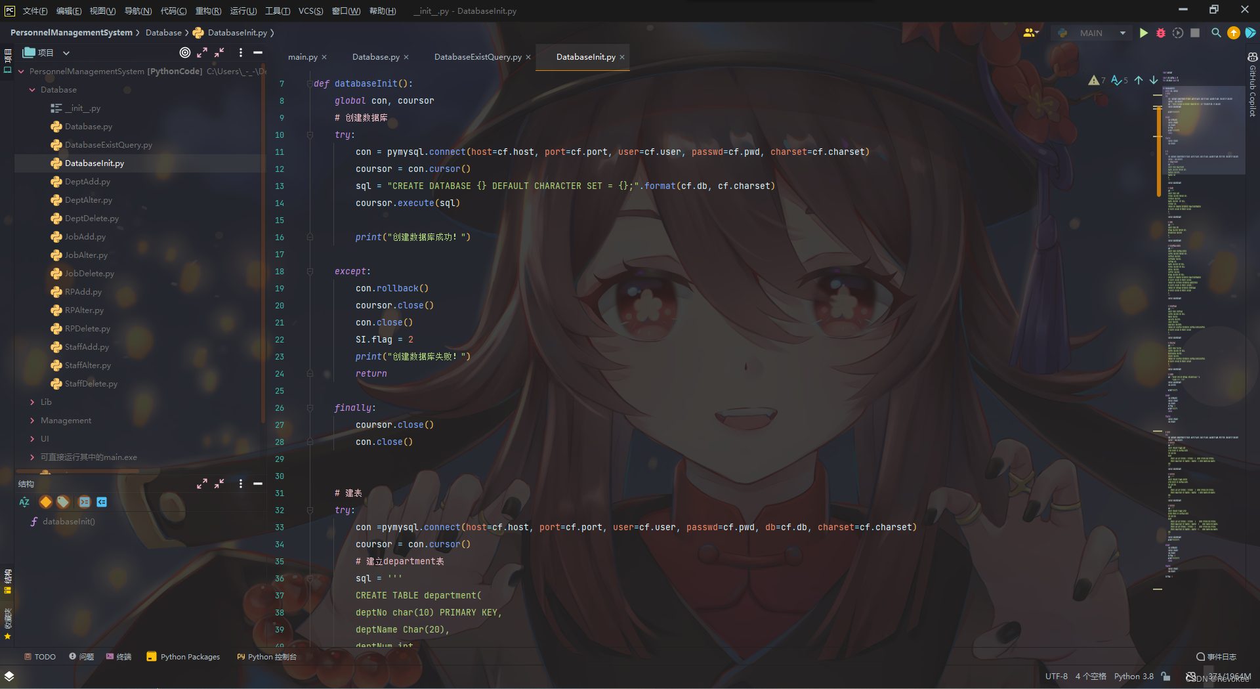The image size is (1260, 689).
Task: Click the gray stop square button
Action: pyautogui.click(x=1195, y=33)
